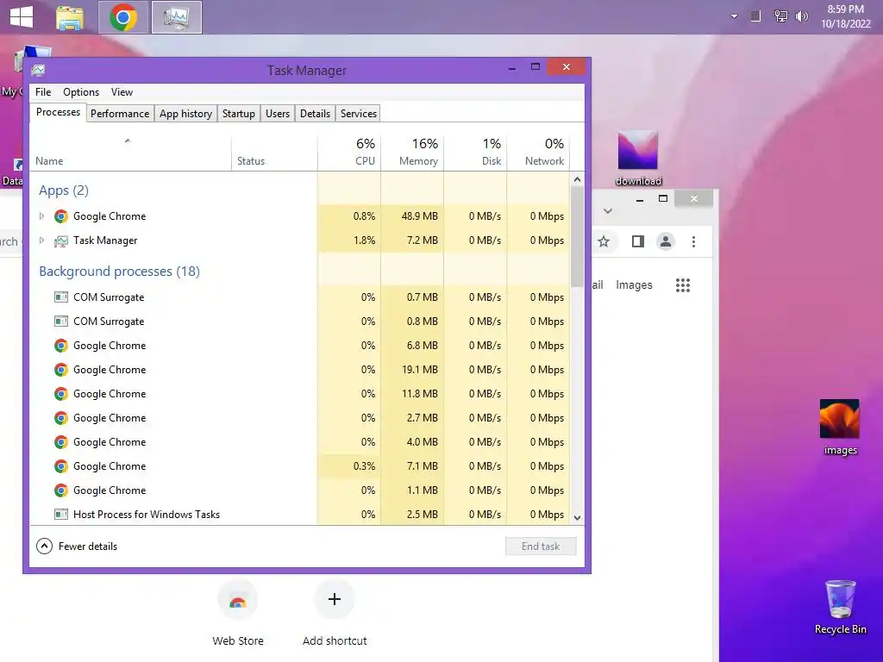
Task: Click the Add shortcut plus button
Action: click(335, 599)
